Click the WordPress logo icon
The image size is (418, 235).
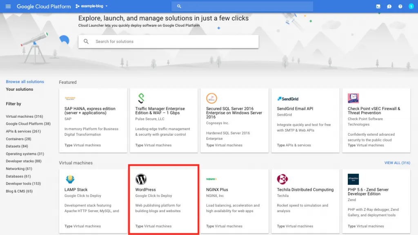(141, 179)
